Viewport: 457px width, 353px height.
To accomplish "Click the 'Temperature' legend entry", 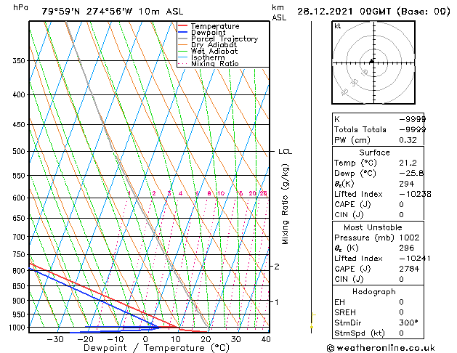I will (209, 26).
